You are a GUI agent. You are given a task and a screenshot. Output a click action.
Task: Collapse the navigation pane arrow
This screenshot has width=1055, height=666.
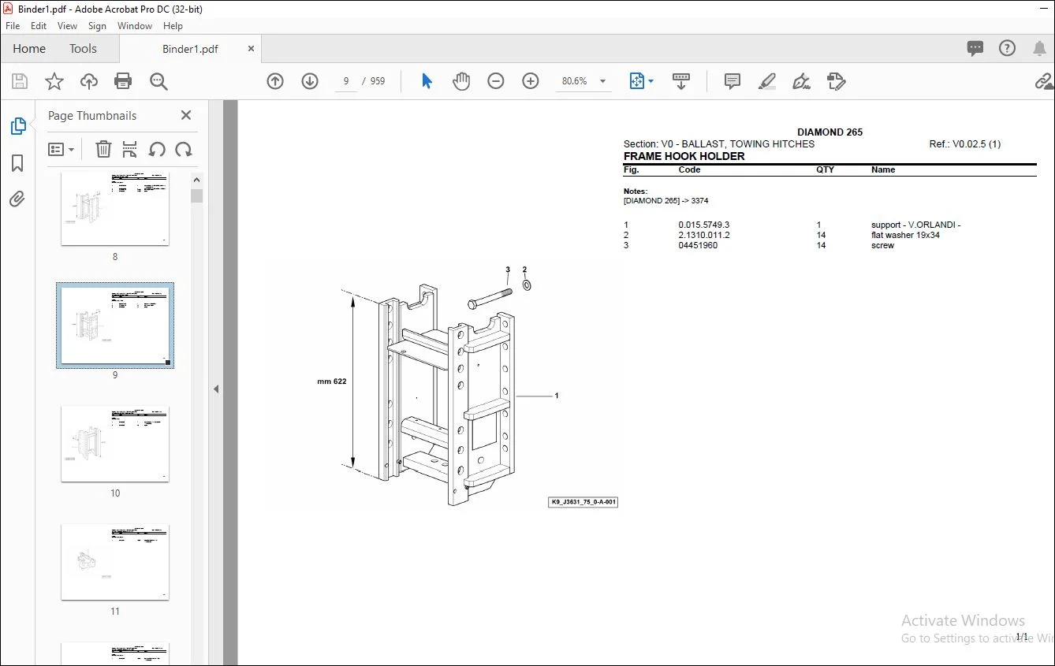tap(216, 389)
